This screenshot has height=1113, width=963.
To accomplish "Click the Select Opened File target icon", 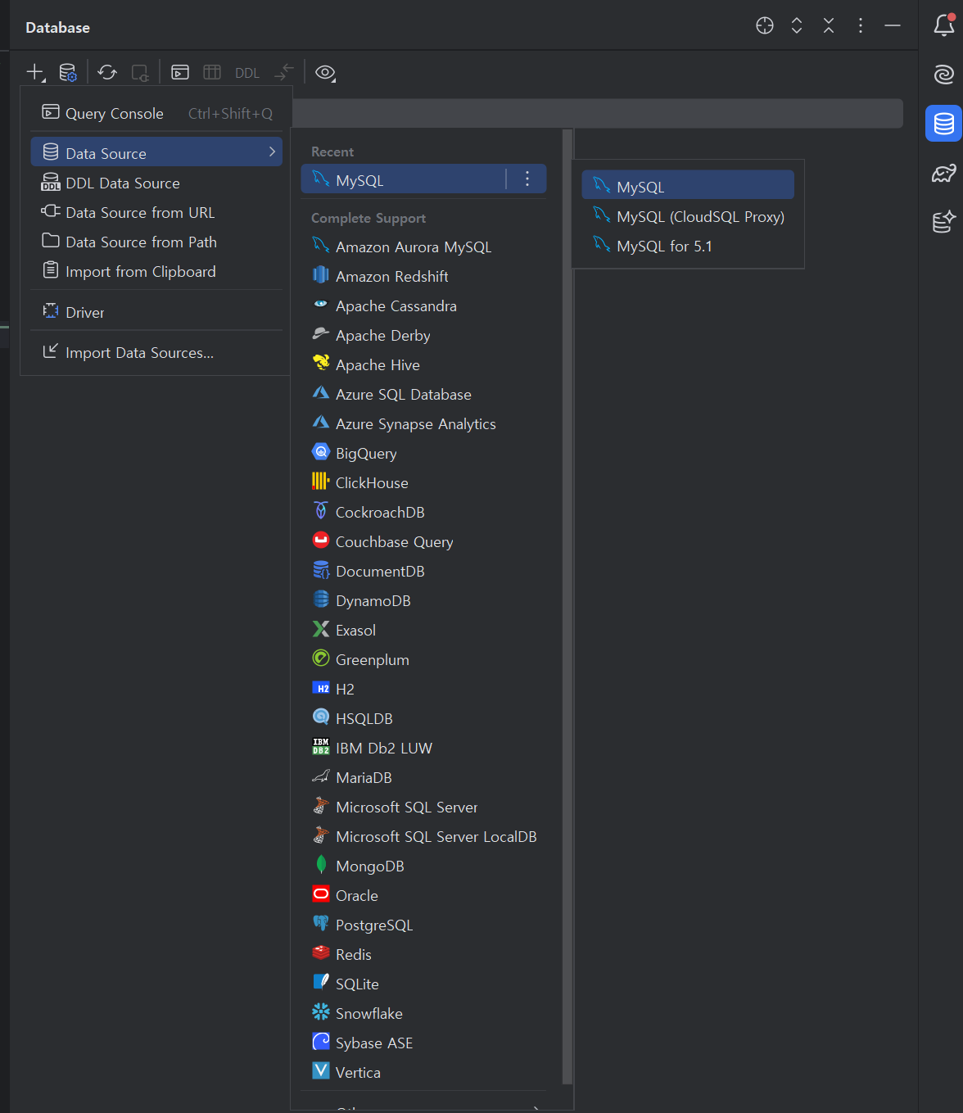I will [x=765, y=25].
